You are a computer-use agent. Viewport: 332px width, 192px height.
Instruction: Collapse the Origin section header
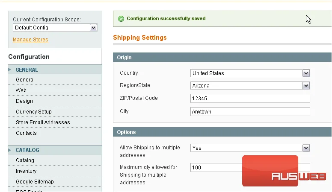[x=222, y=58]
